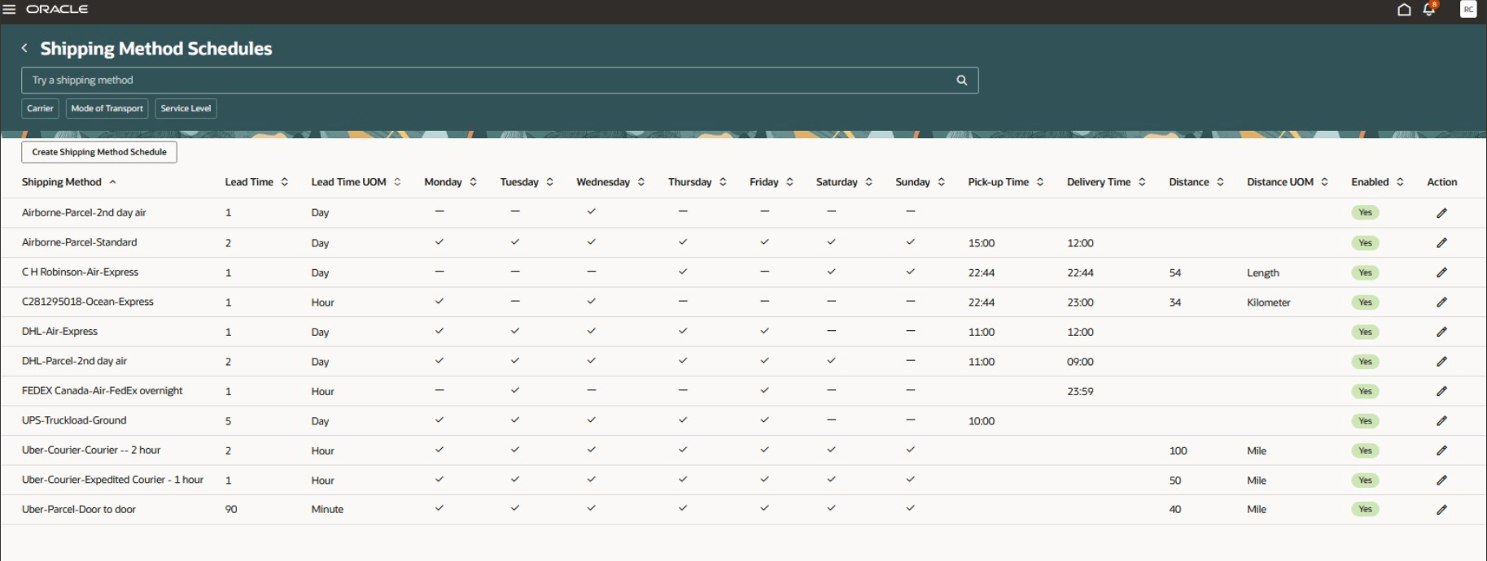Sort by the Saturday column

(x=868, y=182)
